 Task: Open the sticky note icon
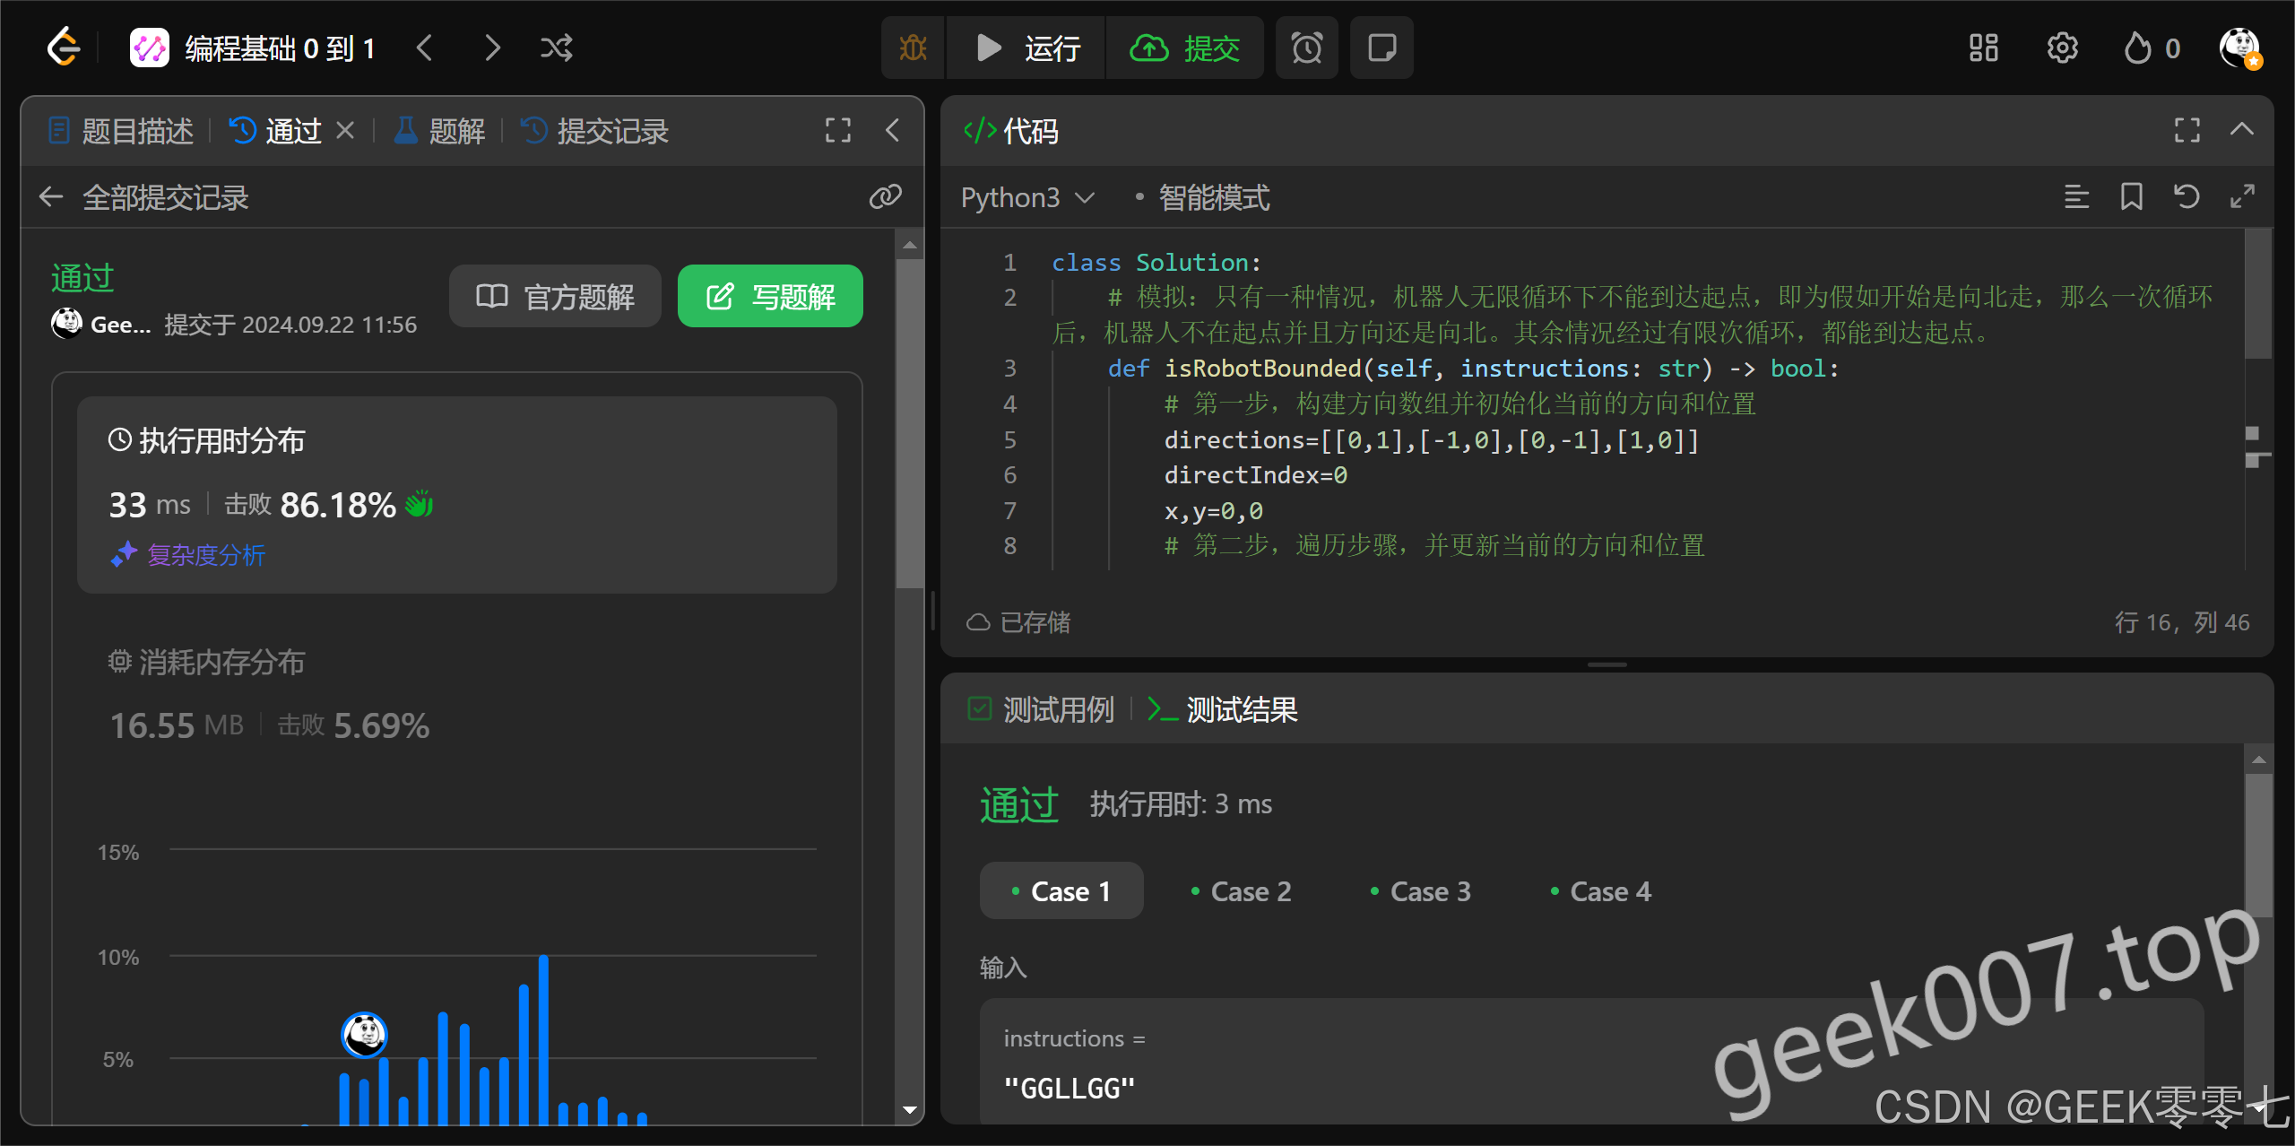(1381, 48)
